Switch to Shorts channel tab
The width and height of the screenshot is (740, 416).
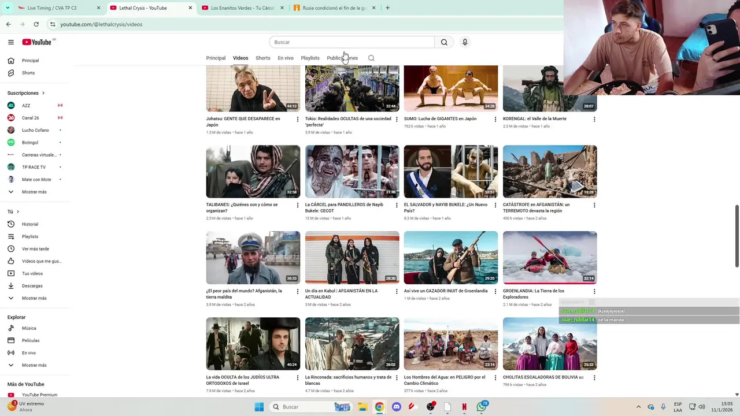click(263, 58)
